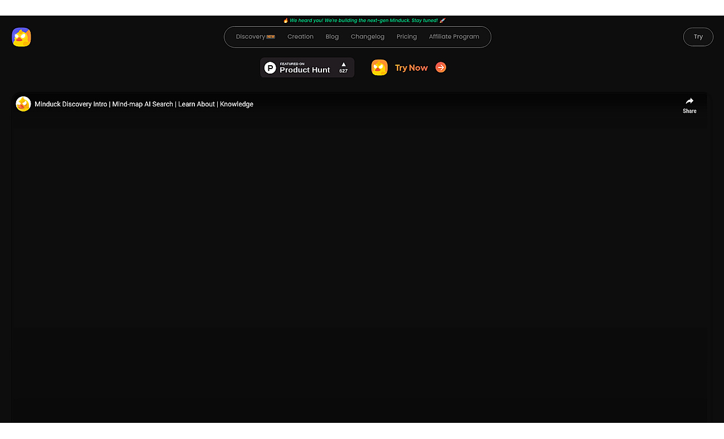724x439 pixels.
Task: Click the Minduck duck logo in header
Action: pyautogui.click(x=21, y=37)
